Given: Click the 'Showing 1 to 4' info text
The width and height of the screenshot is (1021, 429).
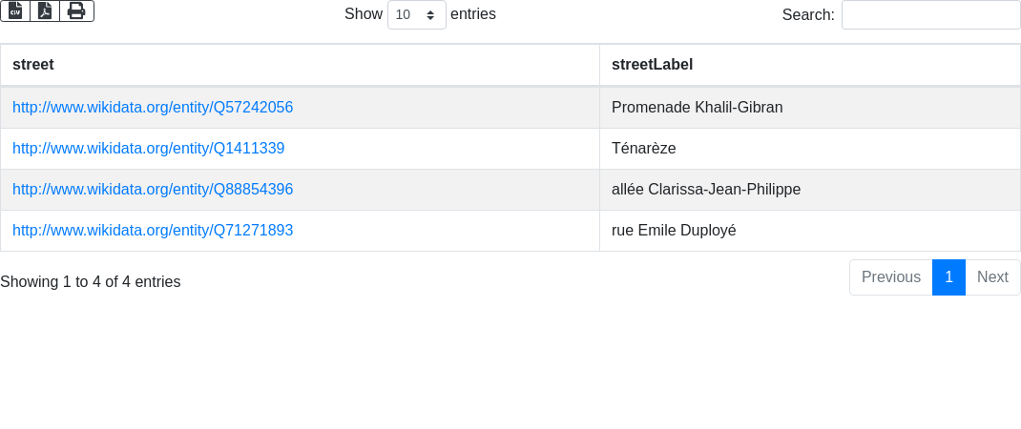Looking at the screenshot, I should pos(91,282).
